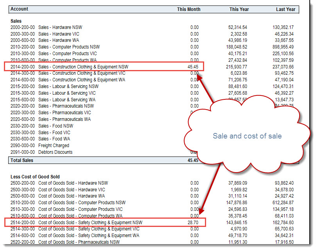Viewport: 316px width, 250px height.
Task: Select the Total Sales row label
Action: (x=22, y=160)
